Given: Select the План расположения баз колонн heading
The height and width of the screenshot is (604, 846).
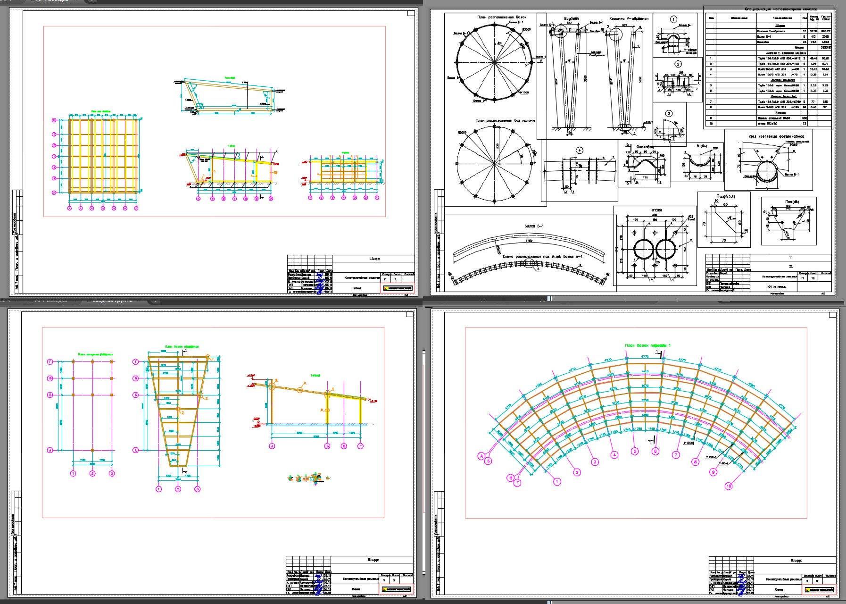Looking at the screenshot, I should (x=505, y=121).
